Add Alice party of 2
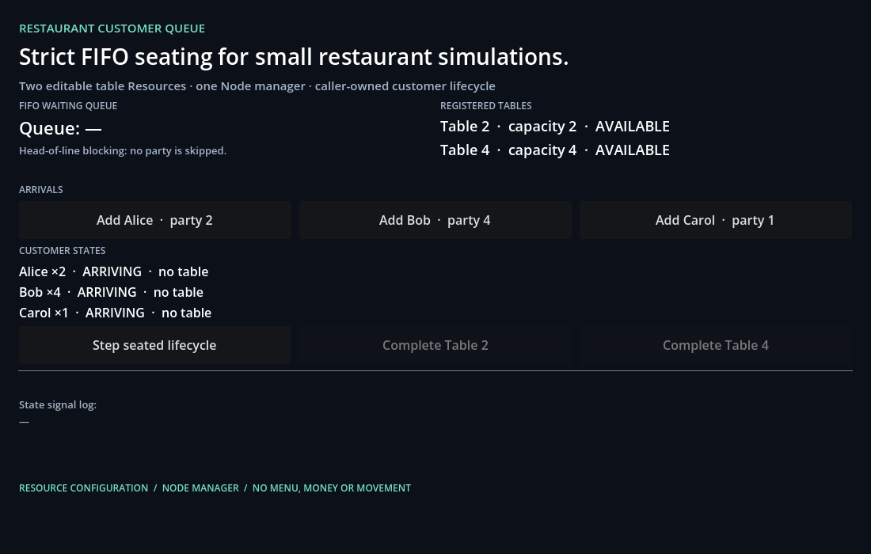The width and height of the screenshot is (871, 554). 155,220
